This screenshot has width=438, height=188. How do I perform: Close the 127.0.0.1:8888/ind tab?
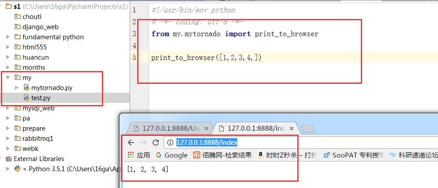click(291, 129)
